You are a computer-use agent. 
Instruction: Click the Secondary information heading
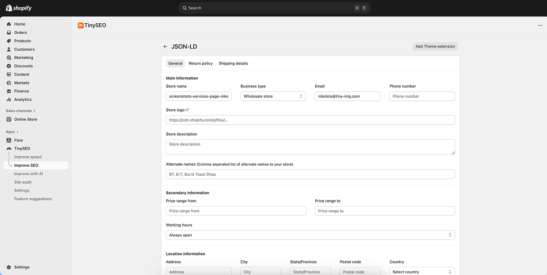click(x=188, y=193)
